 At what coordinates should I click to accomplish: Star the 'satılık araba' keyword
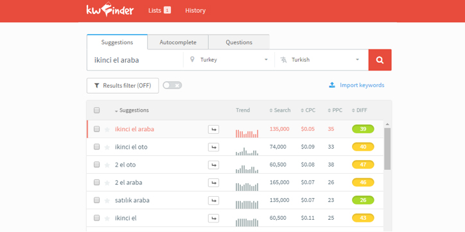click(107, 201)
